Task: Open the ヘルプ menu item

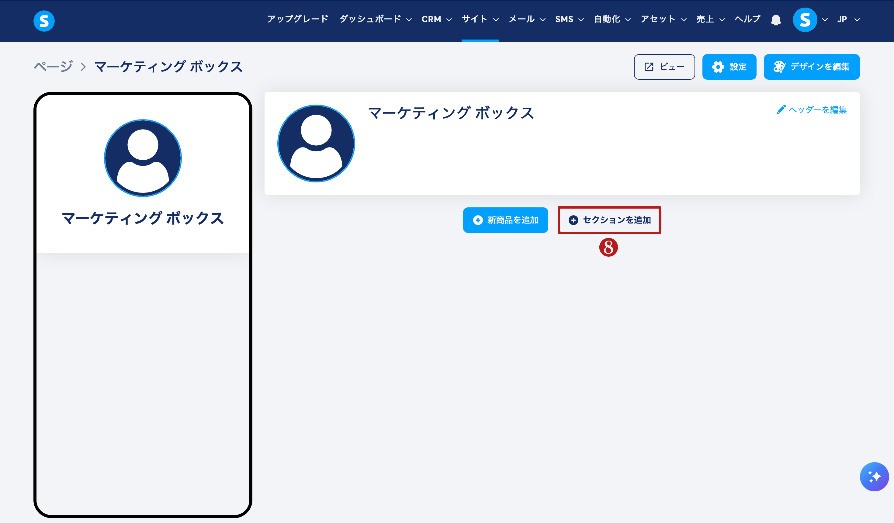Action: 747,19
